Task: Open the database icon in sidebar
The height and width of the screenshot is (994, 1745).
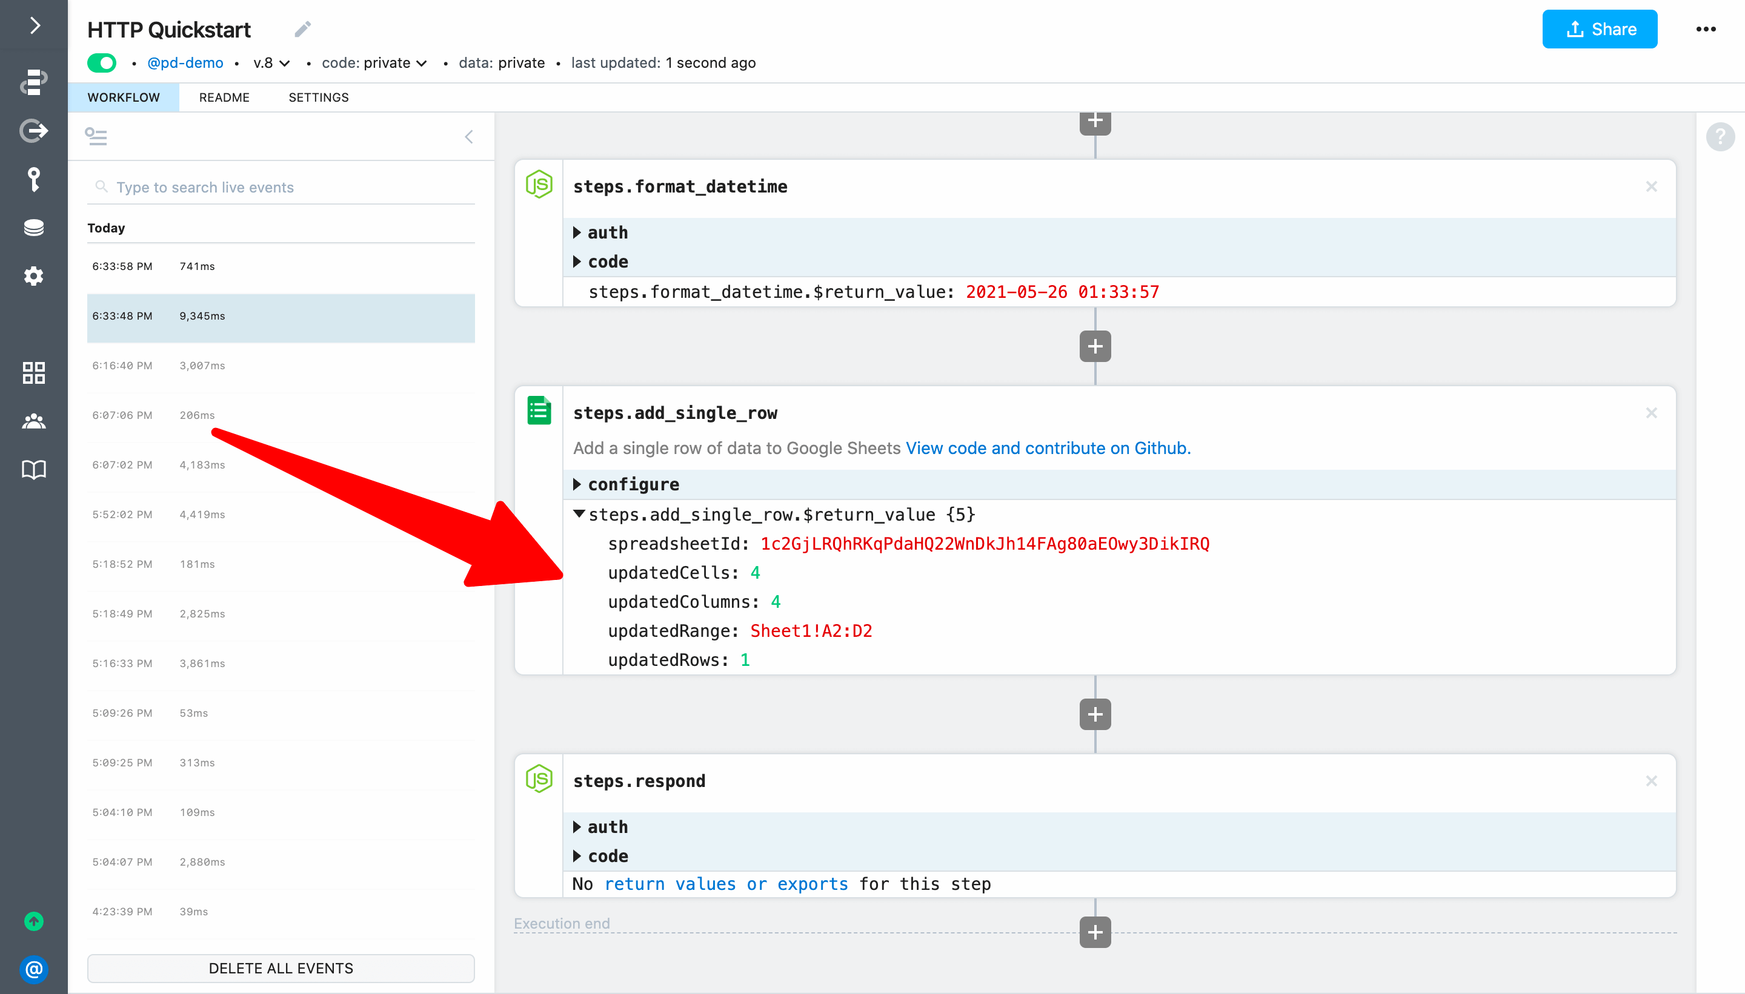Action: [x=33, y=228]
